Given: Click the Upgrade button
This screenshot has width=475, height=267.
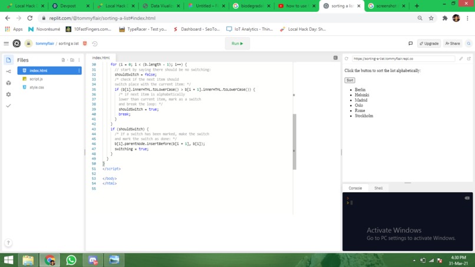Looking at the screenshot, I should [x=429, y=44].
